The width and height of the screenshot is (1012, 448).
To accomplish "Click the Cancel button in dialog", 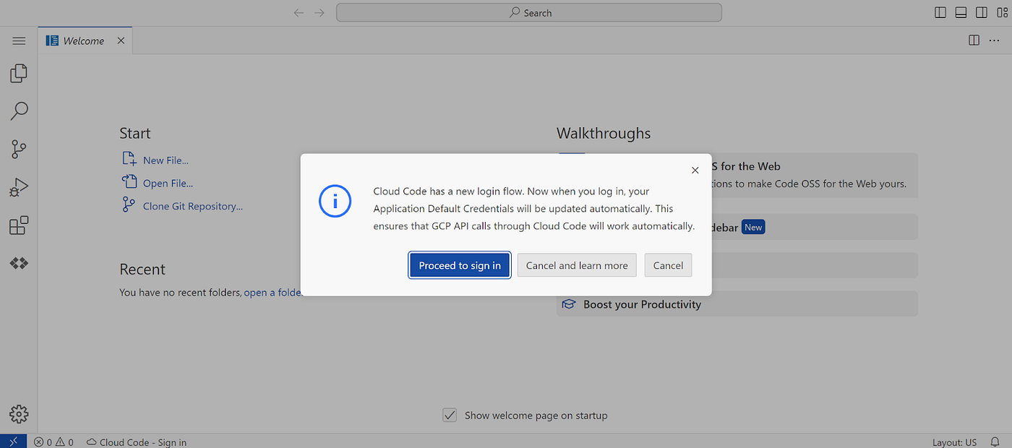I will pyautogui.click(x=668, y=265).
